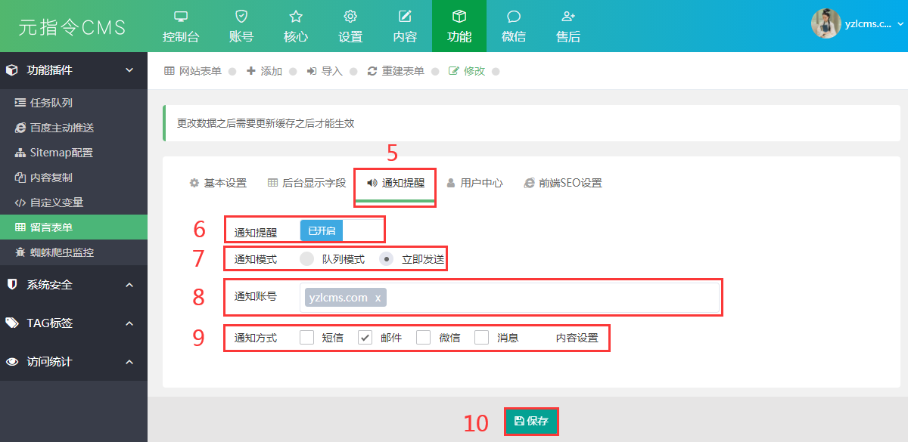The image size is (908, 442).
Task: Check the 短信 notification checkbox
Action: [306, 338]
